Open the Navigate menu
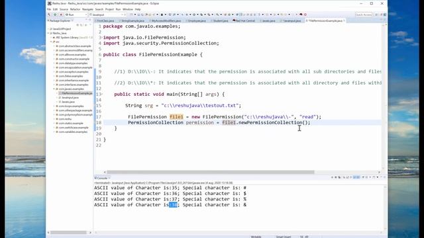The image size is (424, 238). point(87,9)
